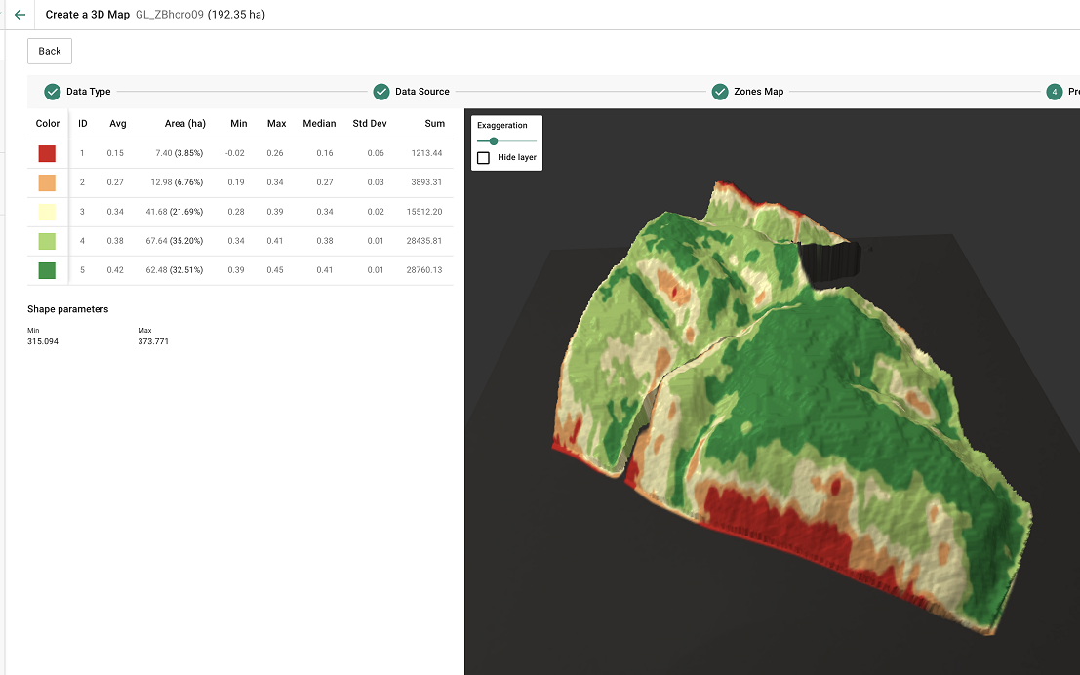Click shape Min value 315.094
The image size is (1080, 675).
(x=43, y=341)
